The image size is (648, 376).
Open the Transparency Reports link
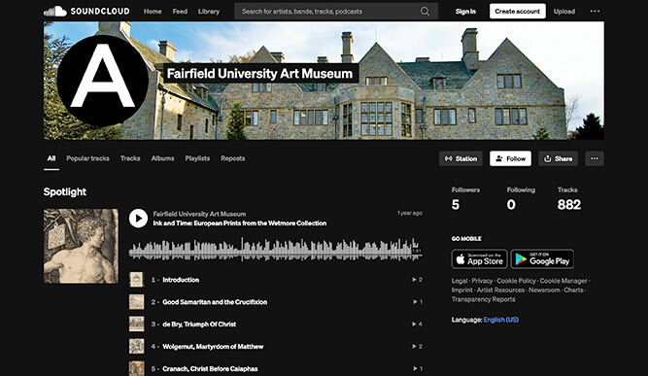click(x=484, y=299)
